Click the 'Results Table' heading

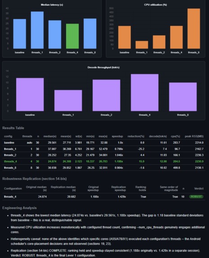tap(13, 128)
